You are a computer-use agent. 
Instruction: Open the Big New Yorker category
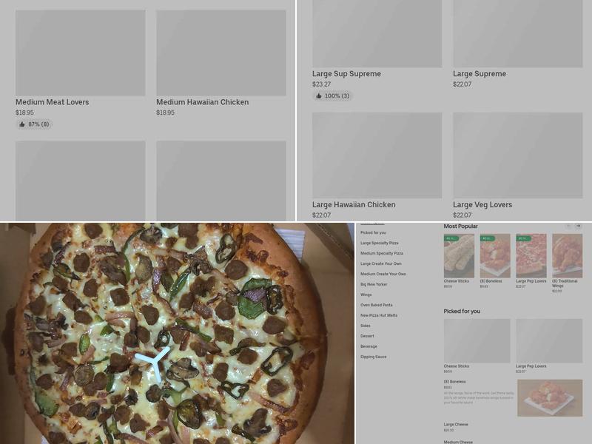tap(374, 284)
